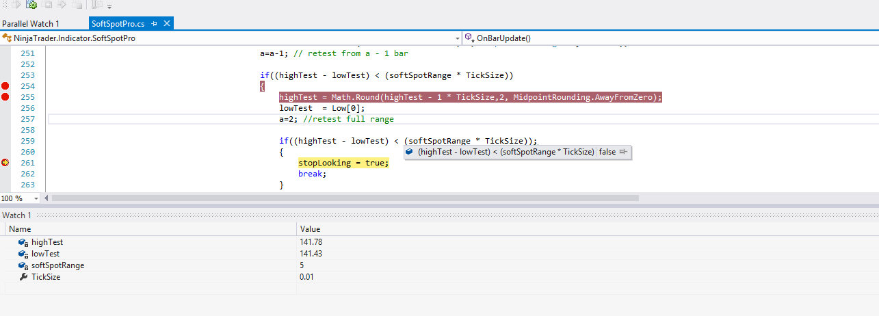
Task: Click the softSpotRange value 5
Action: tap(302, 265)
